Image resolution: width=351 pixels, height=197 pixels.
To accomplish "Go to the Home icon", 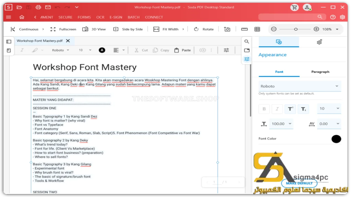I will tap(22, 17).
